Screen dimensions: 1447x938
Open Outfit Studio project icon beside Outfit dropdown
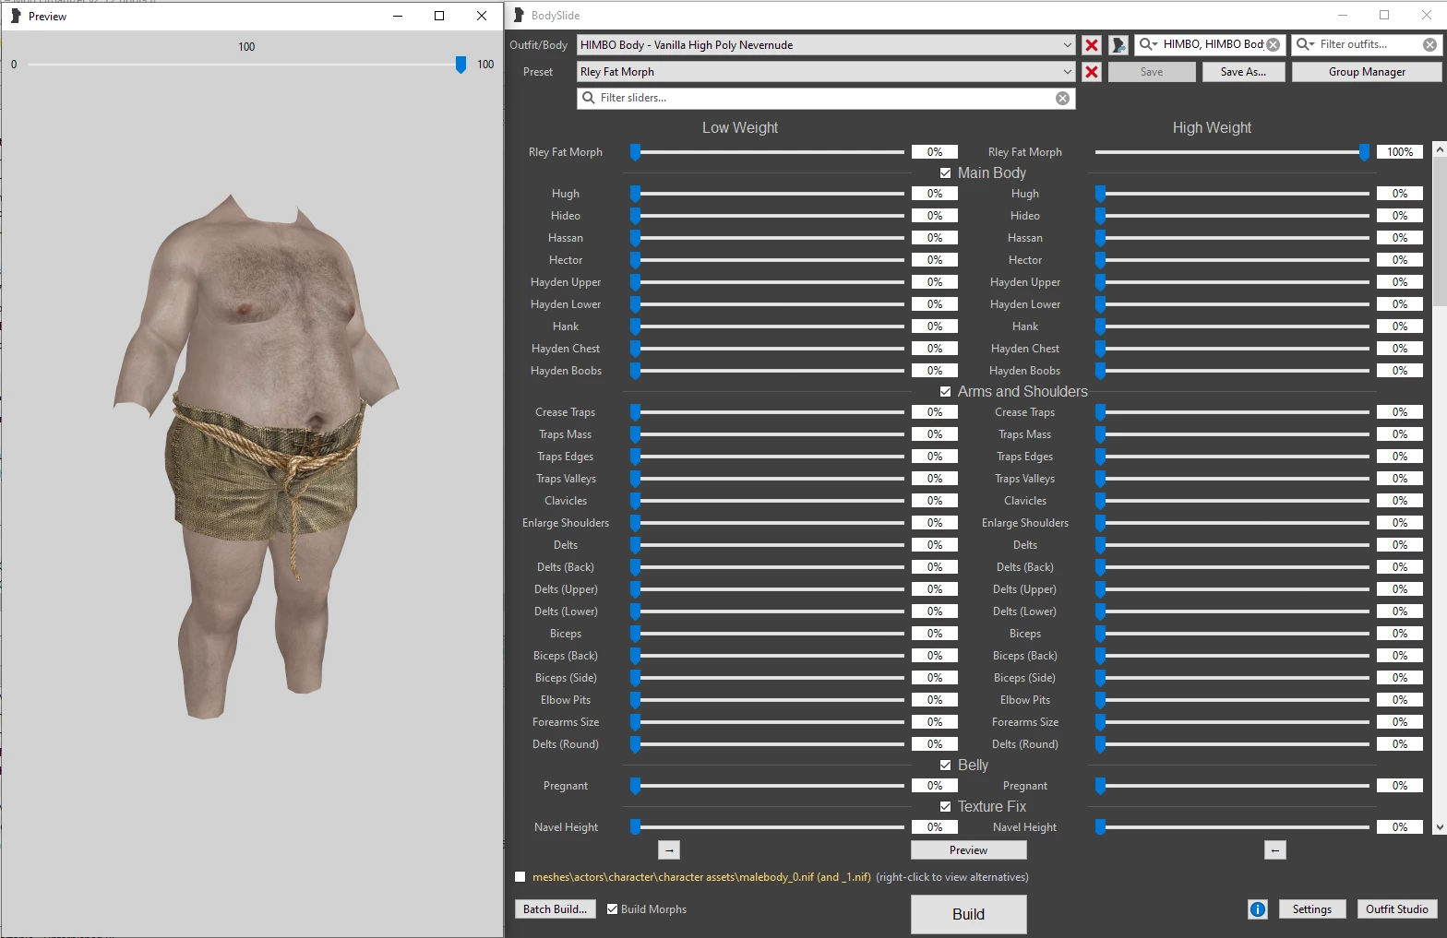point(1118,44)
